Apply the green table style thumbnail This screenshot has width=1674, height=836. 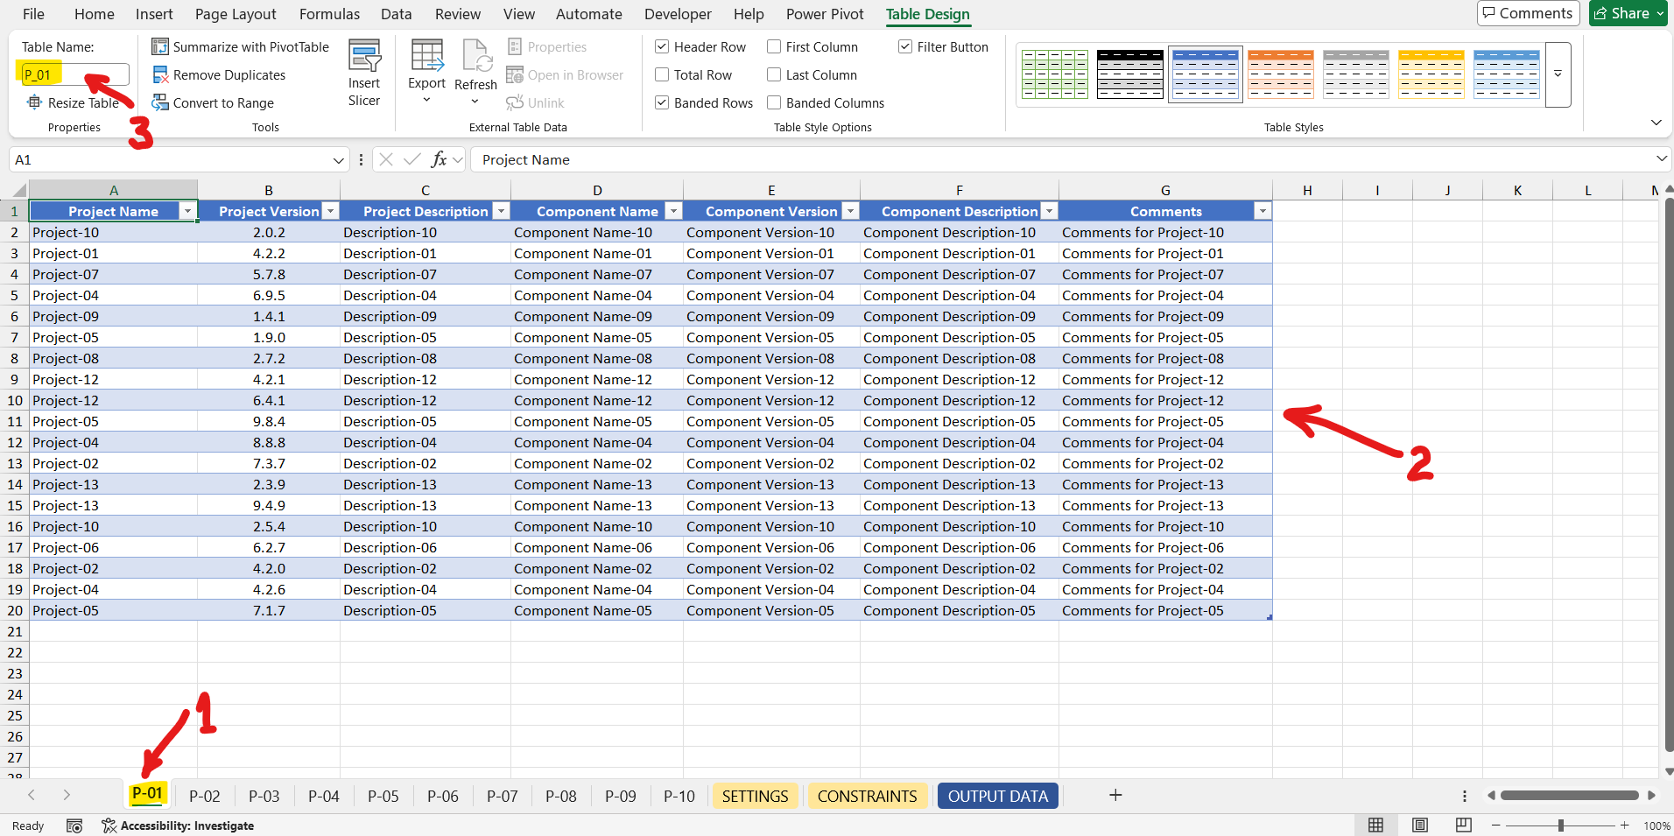click(1055, 74)
